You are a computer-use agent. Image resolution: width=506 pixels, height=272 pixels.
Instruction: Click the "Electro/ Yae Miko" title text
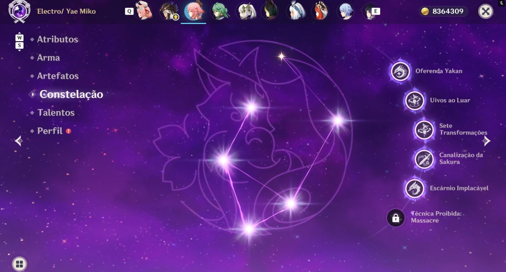click(66, 11)
